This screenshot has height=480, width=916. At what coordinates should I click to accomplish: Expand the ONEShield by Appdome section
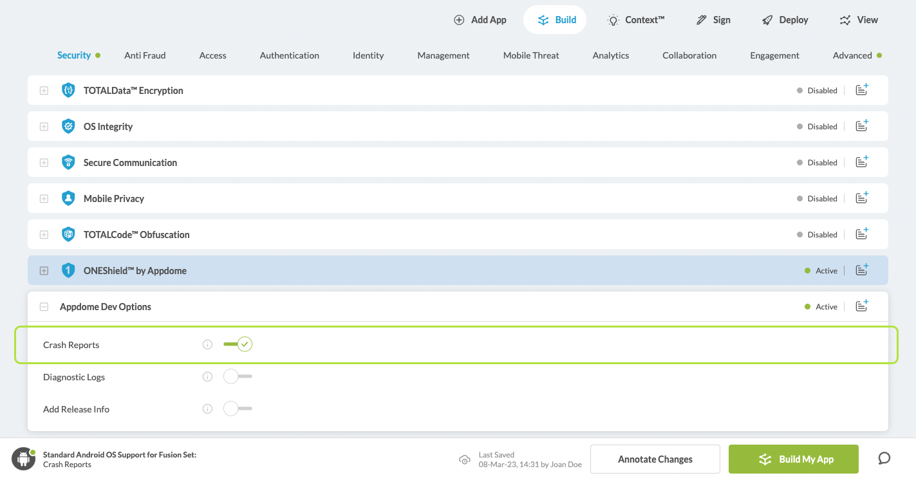[x=44, y=271]
